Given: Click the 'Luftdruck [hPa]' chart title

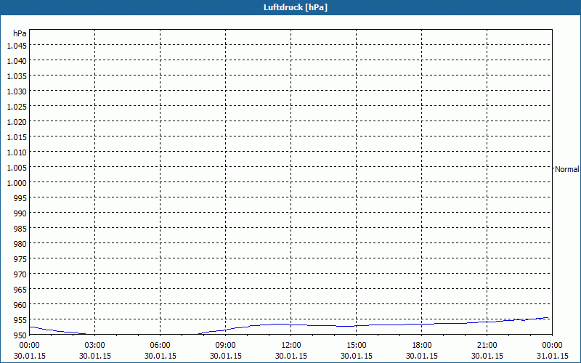Looking at the screenshot, I should point(296,7).
